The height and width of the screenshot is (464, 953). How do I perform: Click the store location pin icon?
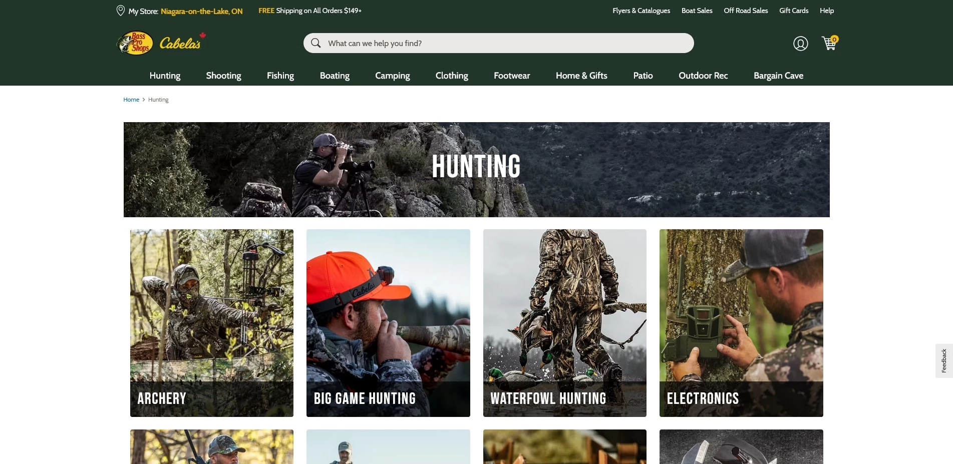pyautogui.click(x=120, y=10)
